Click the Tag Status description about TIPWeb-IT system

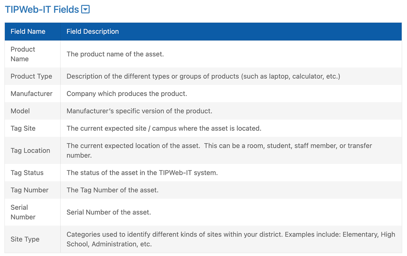coord(142,173)
